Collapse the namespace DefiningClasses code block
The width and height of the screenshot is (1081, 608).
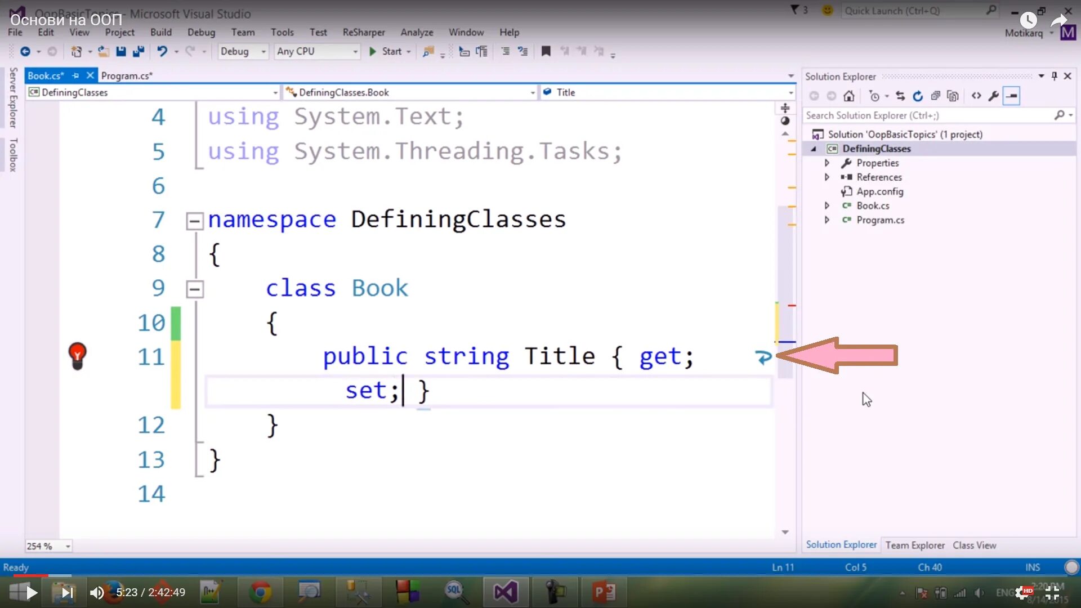click(x=194, y=221)
